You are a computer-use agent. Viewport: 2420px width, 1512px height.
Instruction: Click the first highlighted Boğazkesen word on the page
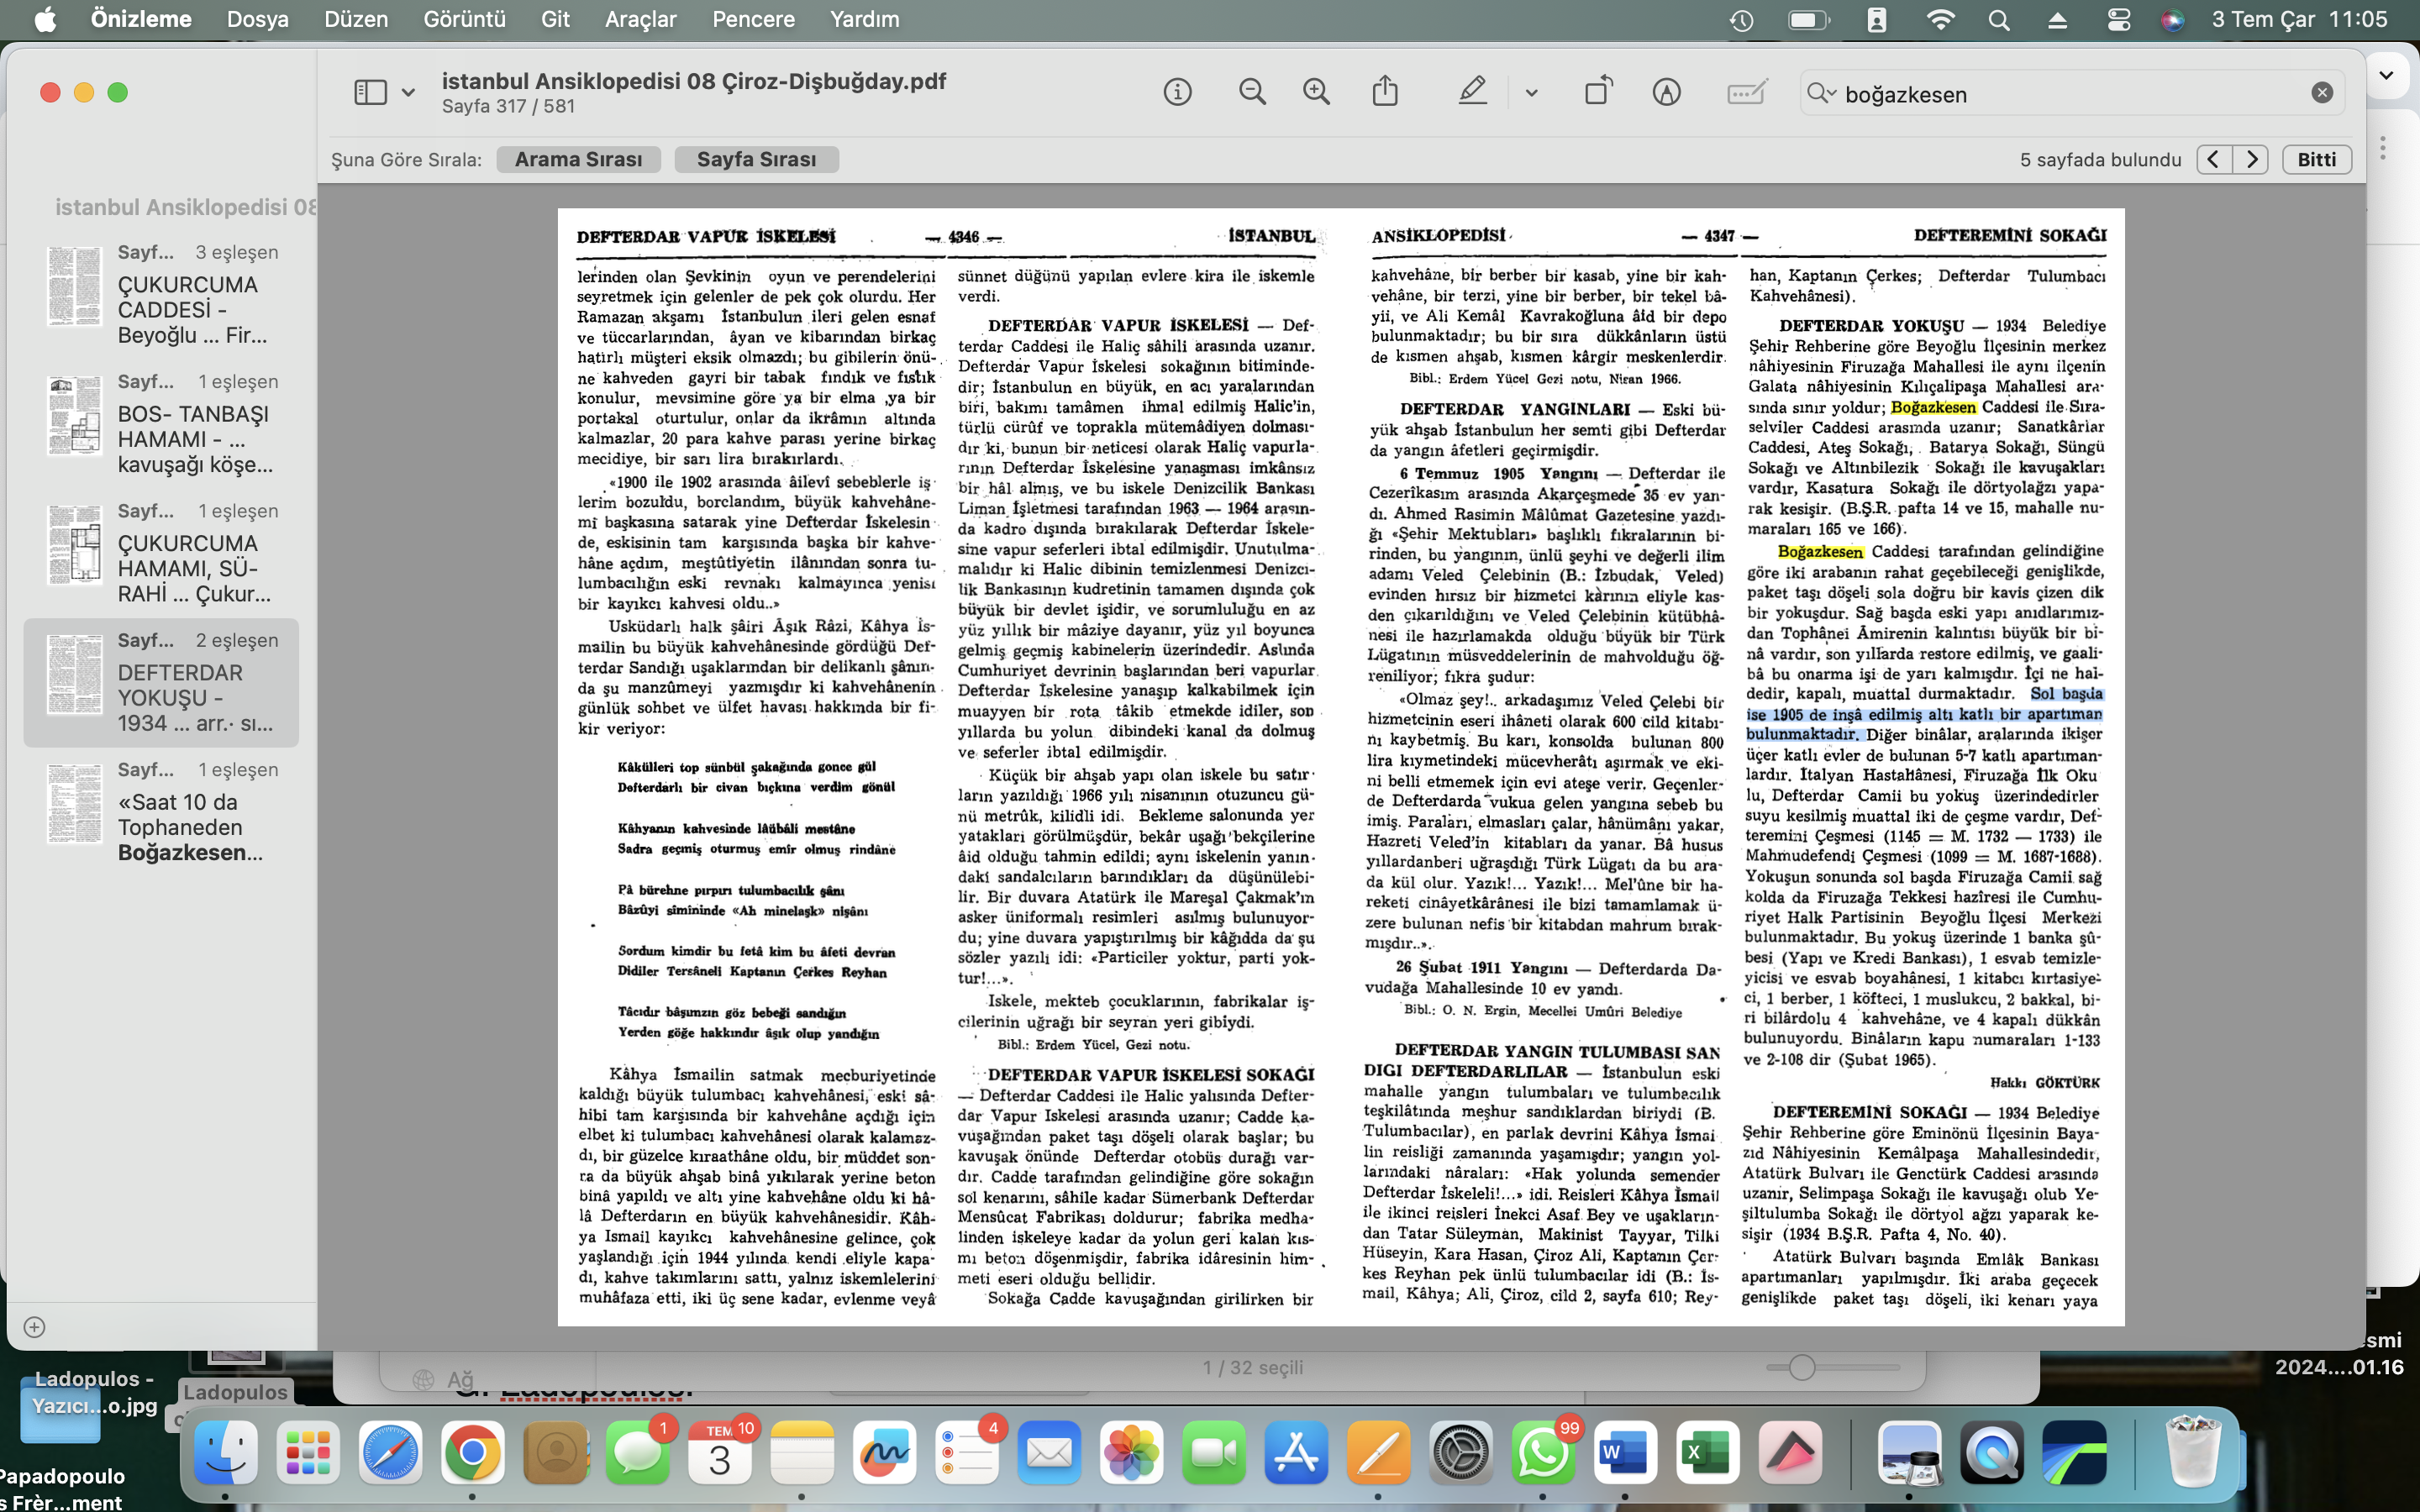pos(1933,407)
